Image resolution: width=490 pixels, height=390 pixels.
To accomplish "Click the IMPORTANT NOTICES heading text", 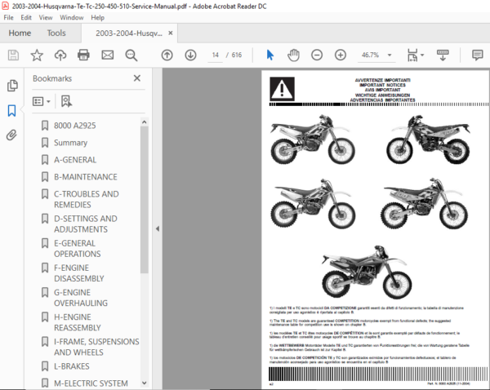I will coord(382,85).
